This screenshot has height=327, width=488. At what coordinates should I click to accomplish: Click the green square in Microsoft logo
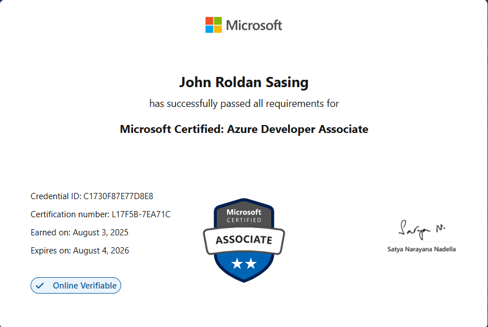218,20
